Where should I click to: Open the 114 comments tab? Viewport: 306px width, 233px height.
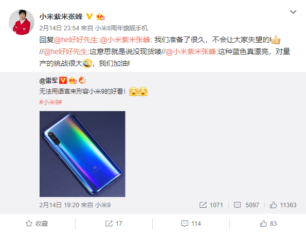(191, 223)
